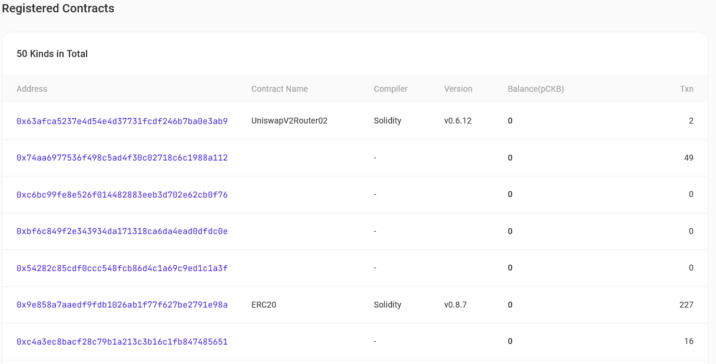Screen dimensions: 716x364
Task: Click the v0.8.7 version cell
Action: 455,305
